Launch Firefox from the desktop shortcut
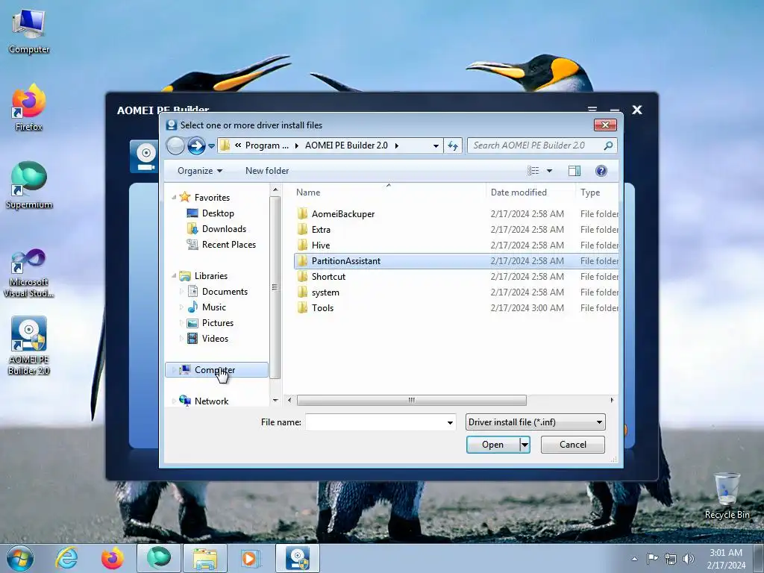Image resolution: width=764 pixels, height=573 pixels. [29, 107]
